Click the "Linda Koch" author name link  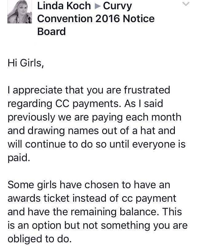click(x=64, y=6)
